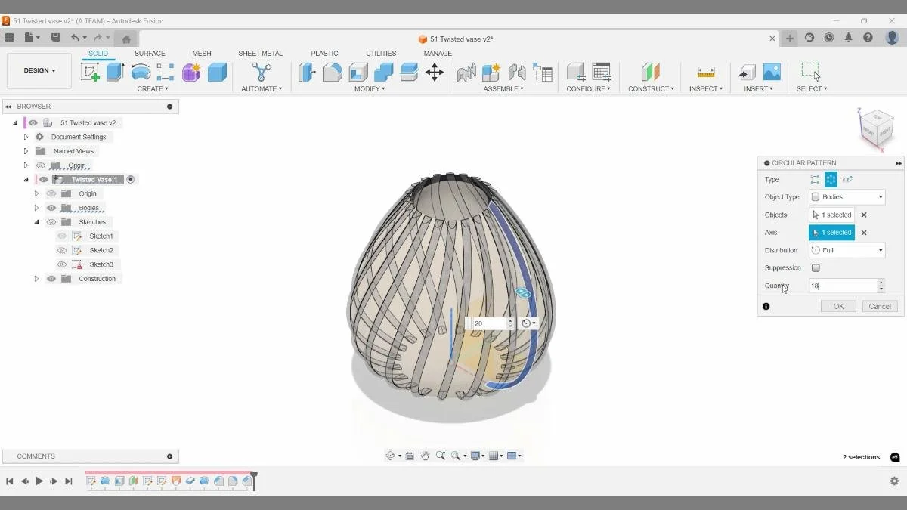The image size is (907, 510).
Task: Toggle visibility of the Construction folder
Action: (51, 279)
